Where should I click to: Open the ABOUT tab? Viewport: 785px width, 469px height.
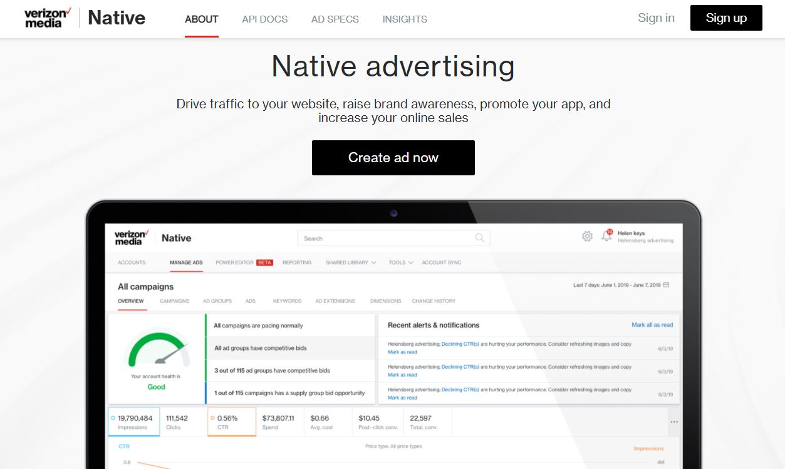[202, 19]
